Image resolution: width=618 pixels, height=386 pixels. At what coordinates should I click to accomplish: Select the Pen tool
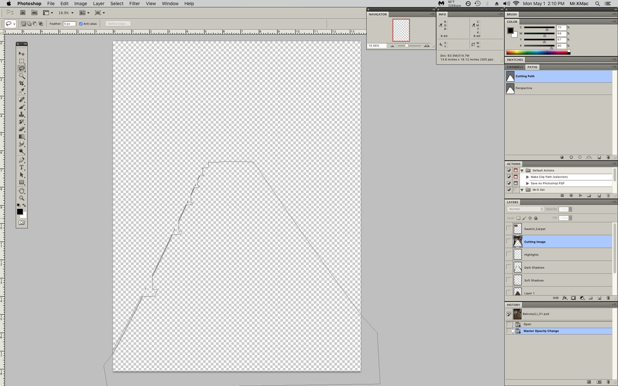click(x=21, y=160)
